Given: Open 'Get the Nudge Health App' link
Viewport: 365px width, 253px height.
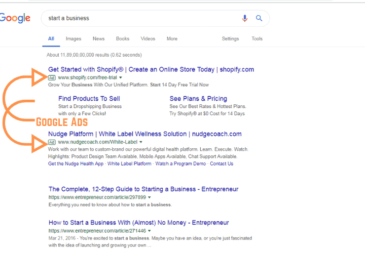Looking at the screenshot, I should [76, 164].
